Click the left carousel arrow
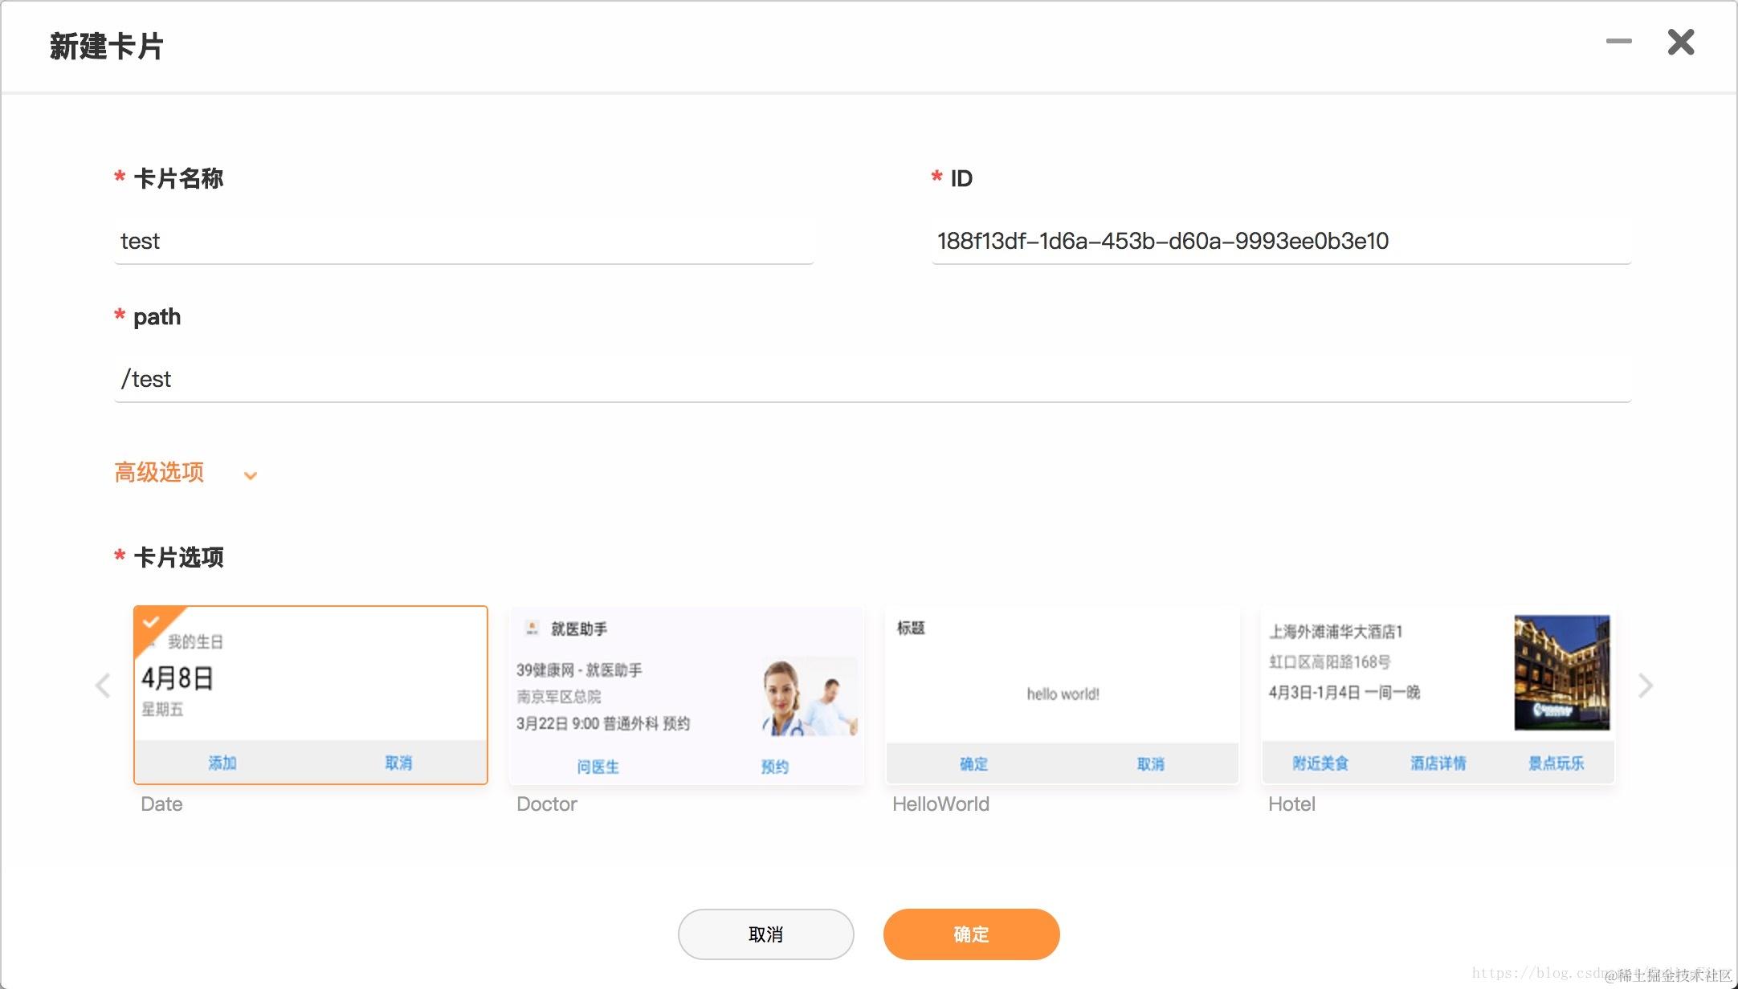 click(103, 686)
